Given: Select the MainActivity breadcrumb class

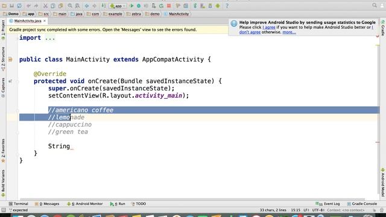Looking at the screenshot, I should coord(177,14).
